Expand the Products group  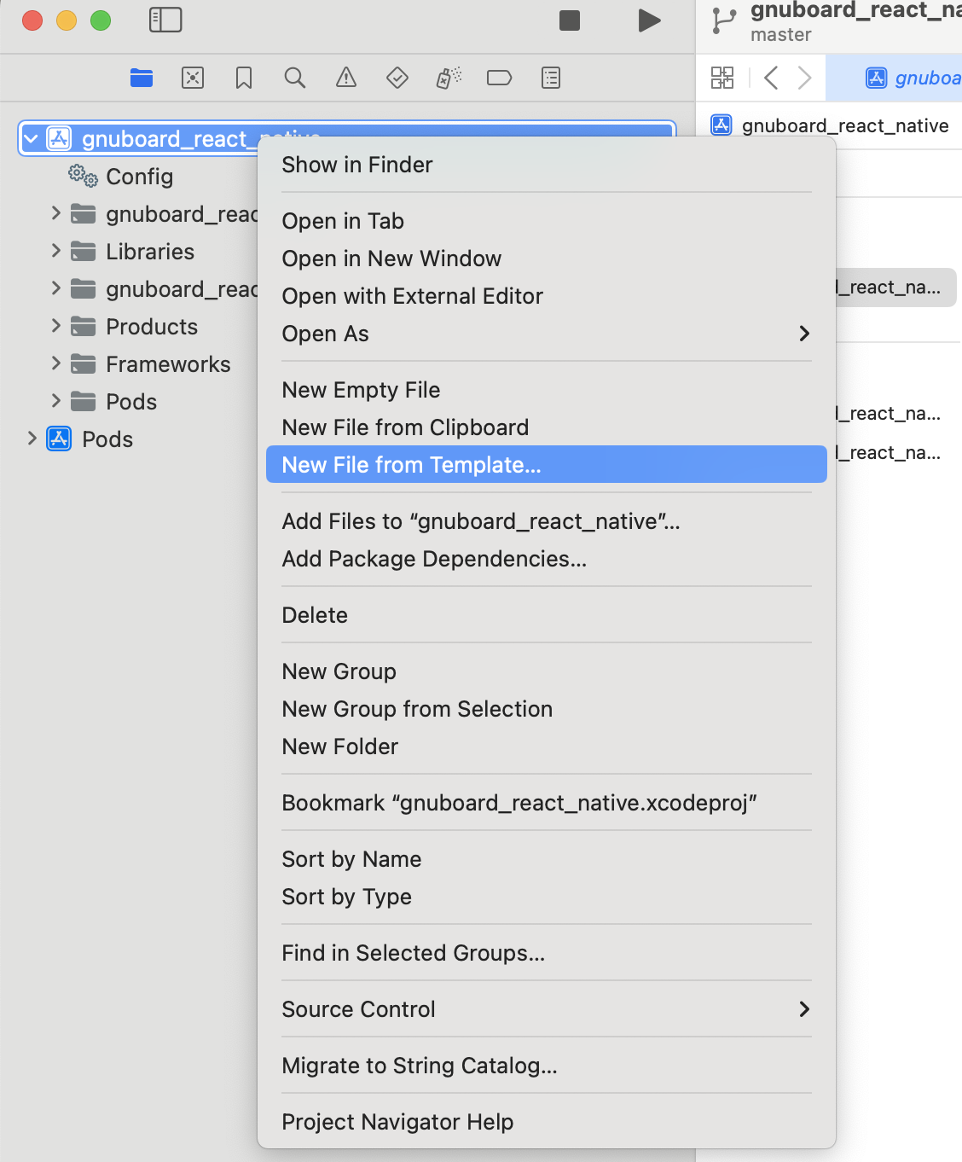(x=55, y=326)
